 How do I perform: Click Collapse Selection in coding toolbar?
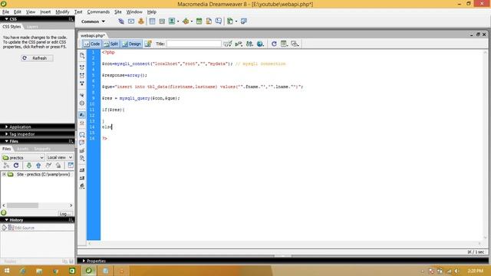coord(82,75)
